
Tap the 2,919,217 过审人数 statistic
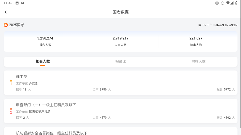(x=120, y=41)
